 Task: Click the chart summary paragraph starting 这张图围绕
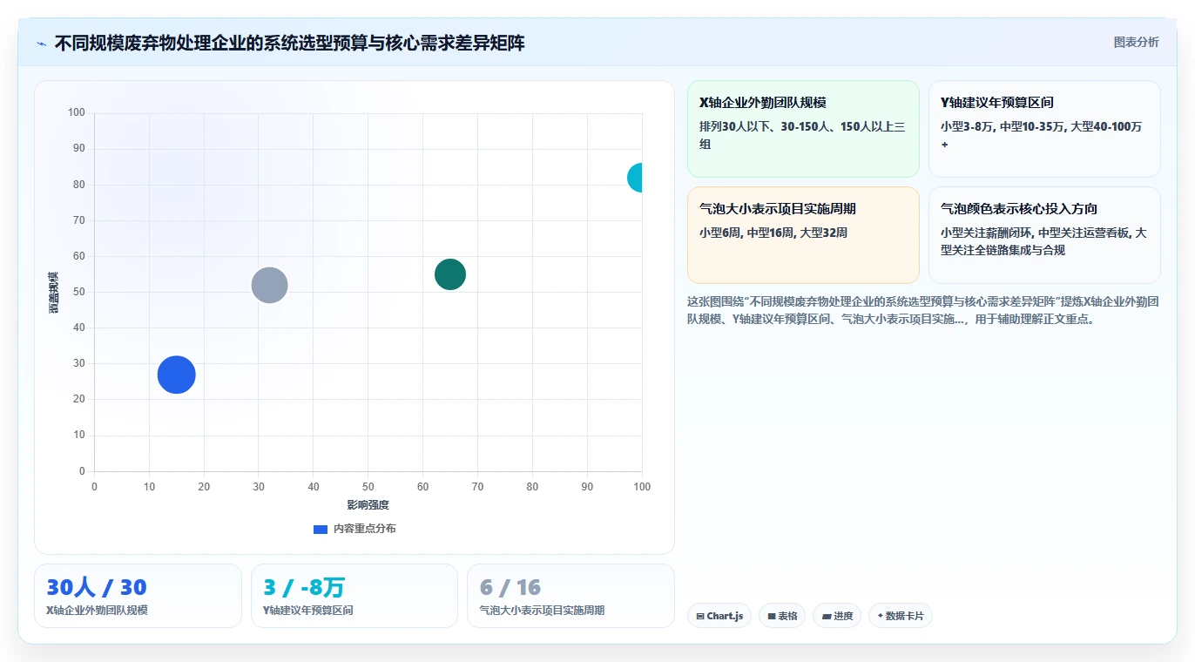923,310
